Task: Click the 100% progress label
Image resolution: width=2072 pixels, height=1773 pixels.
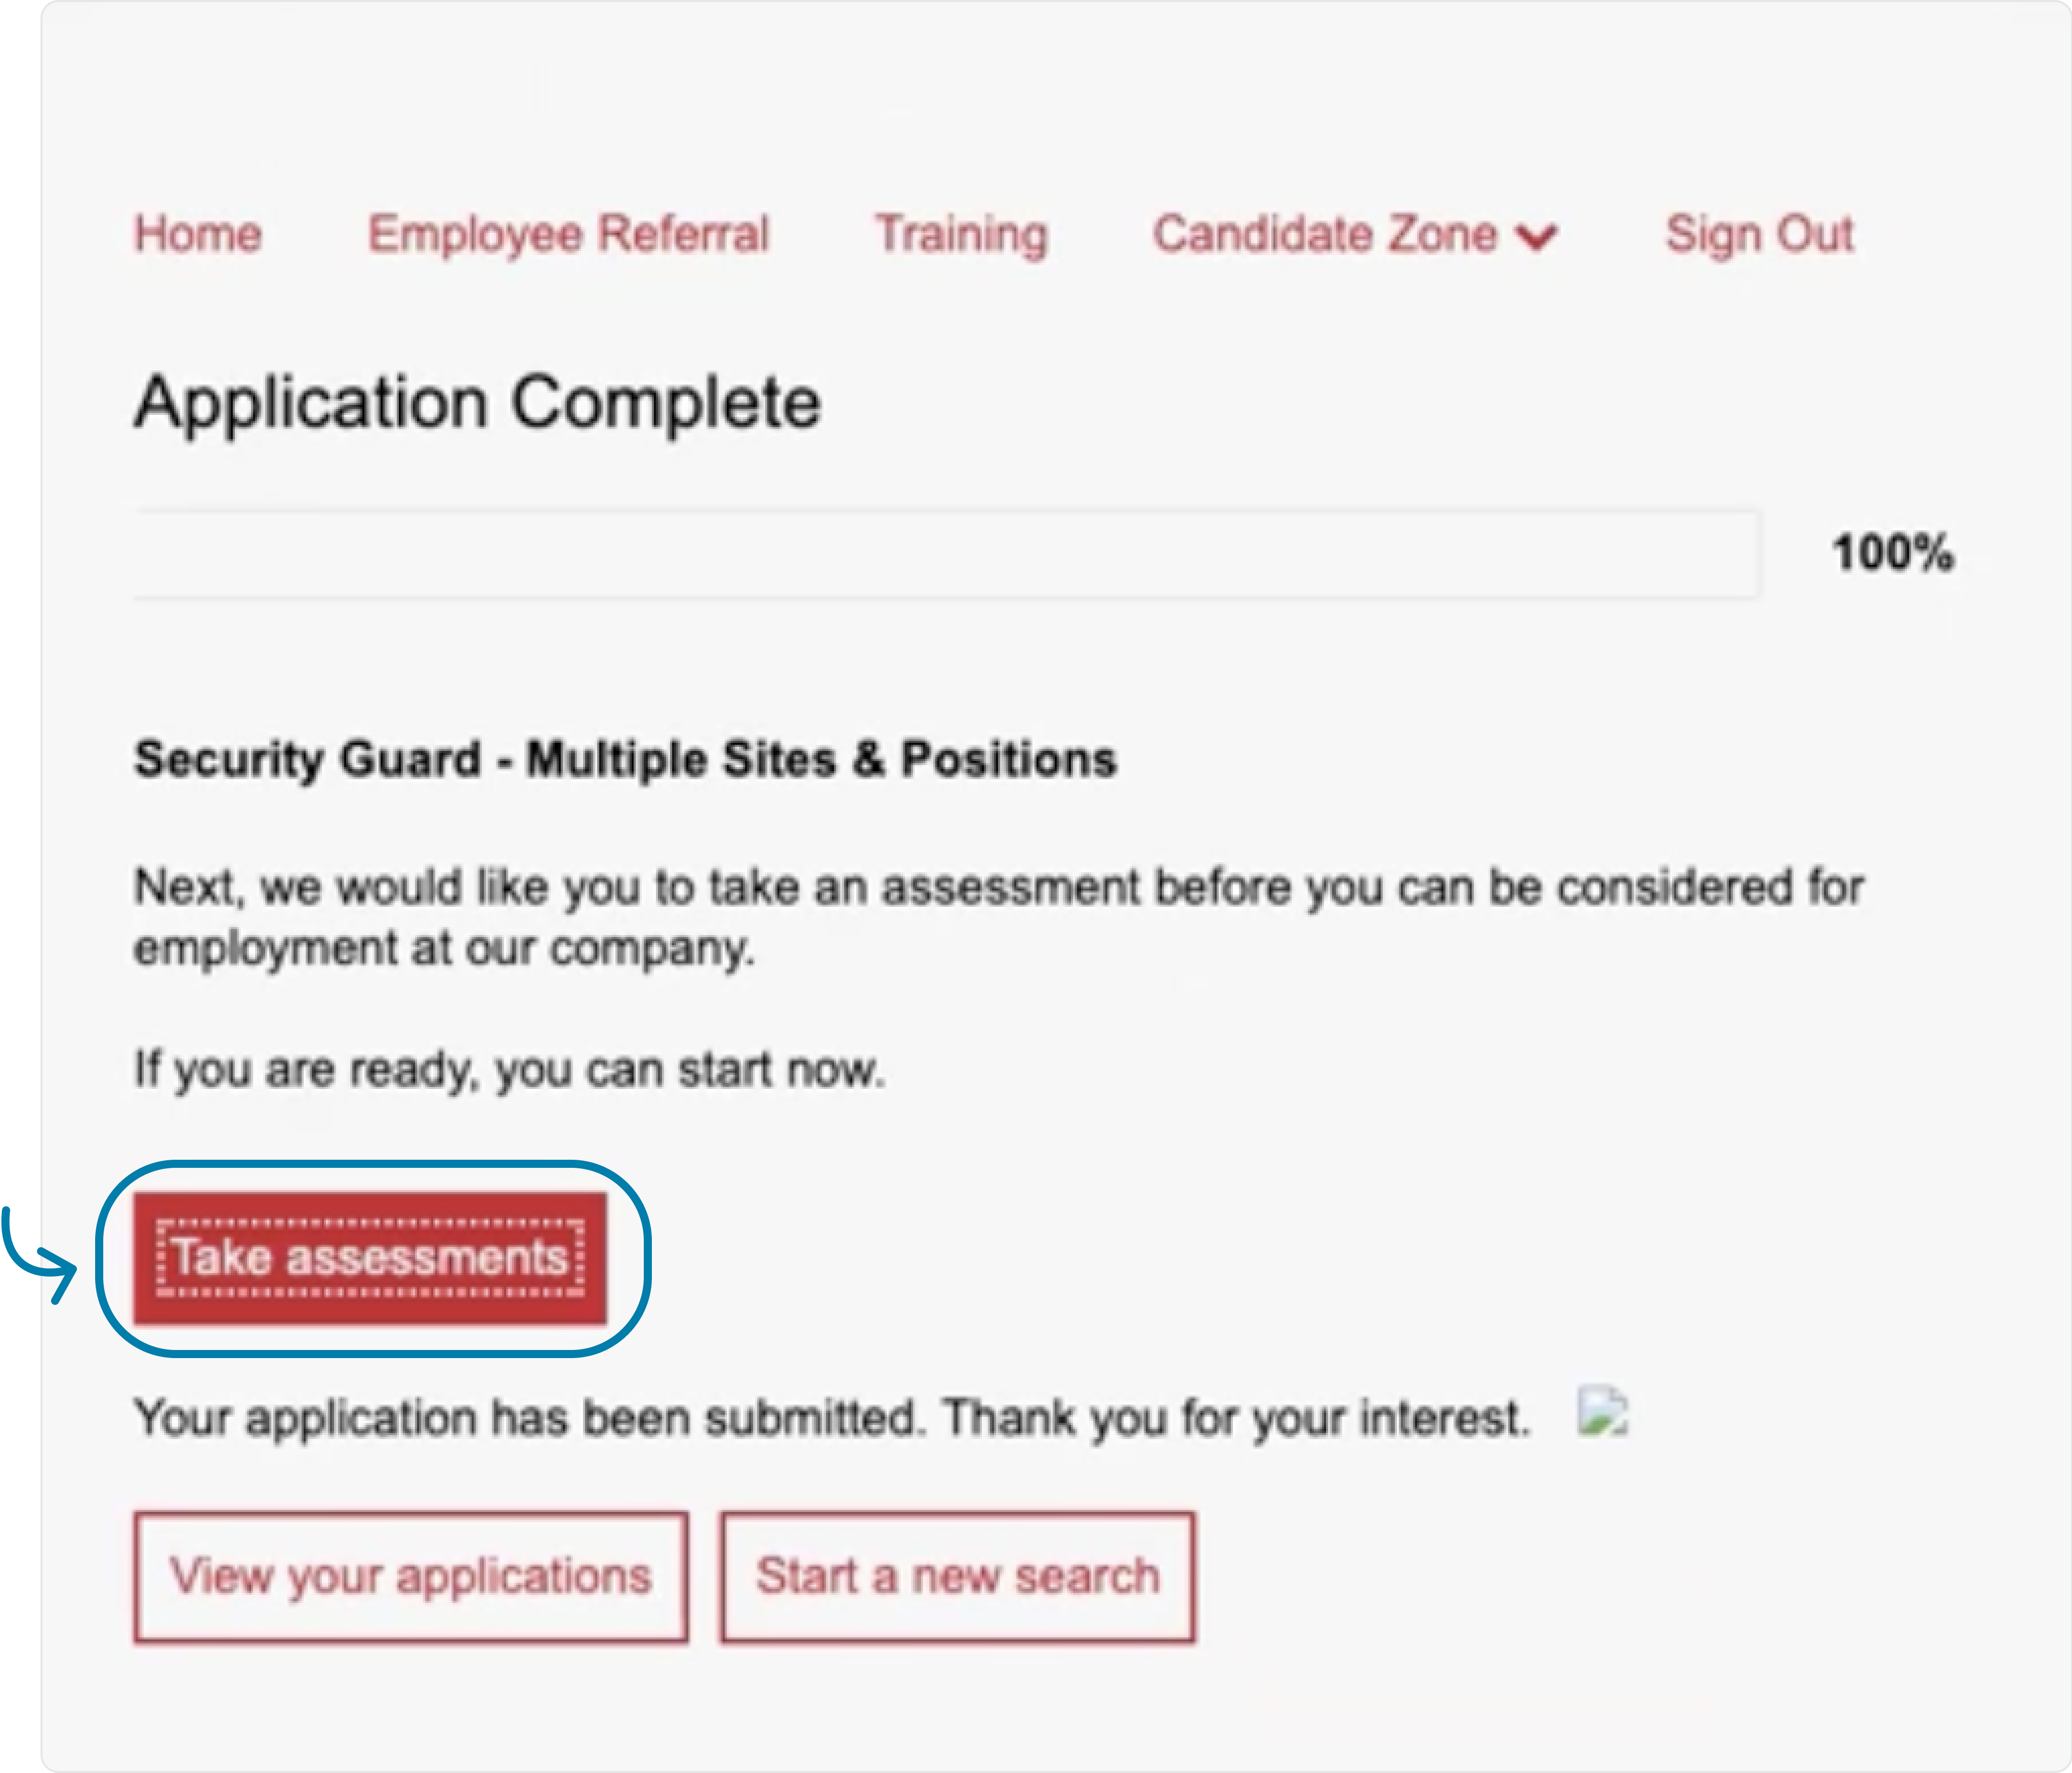Action: click(1892, 553)
